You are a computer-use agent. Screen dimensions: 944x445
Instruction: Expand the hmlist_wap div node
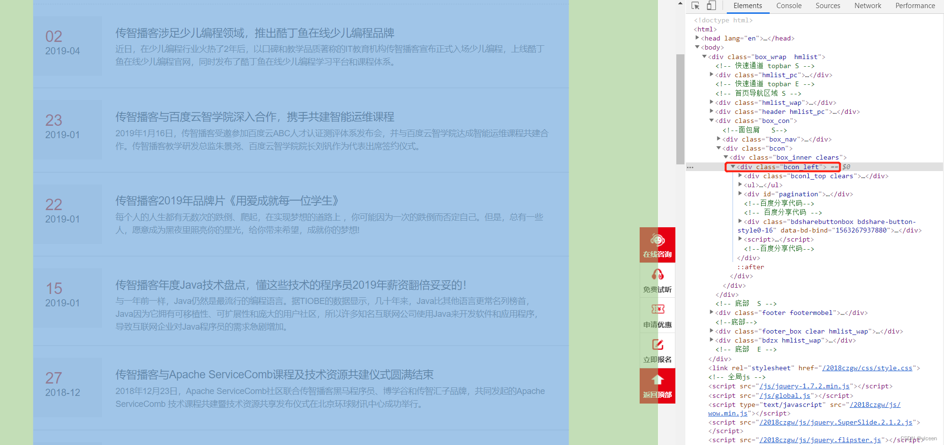pos(712,102)
